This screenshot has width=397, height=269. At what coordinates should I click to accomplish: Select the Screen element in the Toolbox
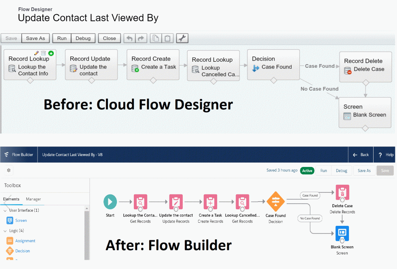(19, 221)
